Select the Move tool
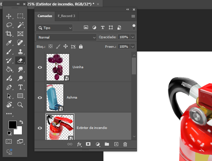 click(x=9, y=16)
